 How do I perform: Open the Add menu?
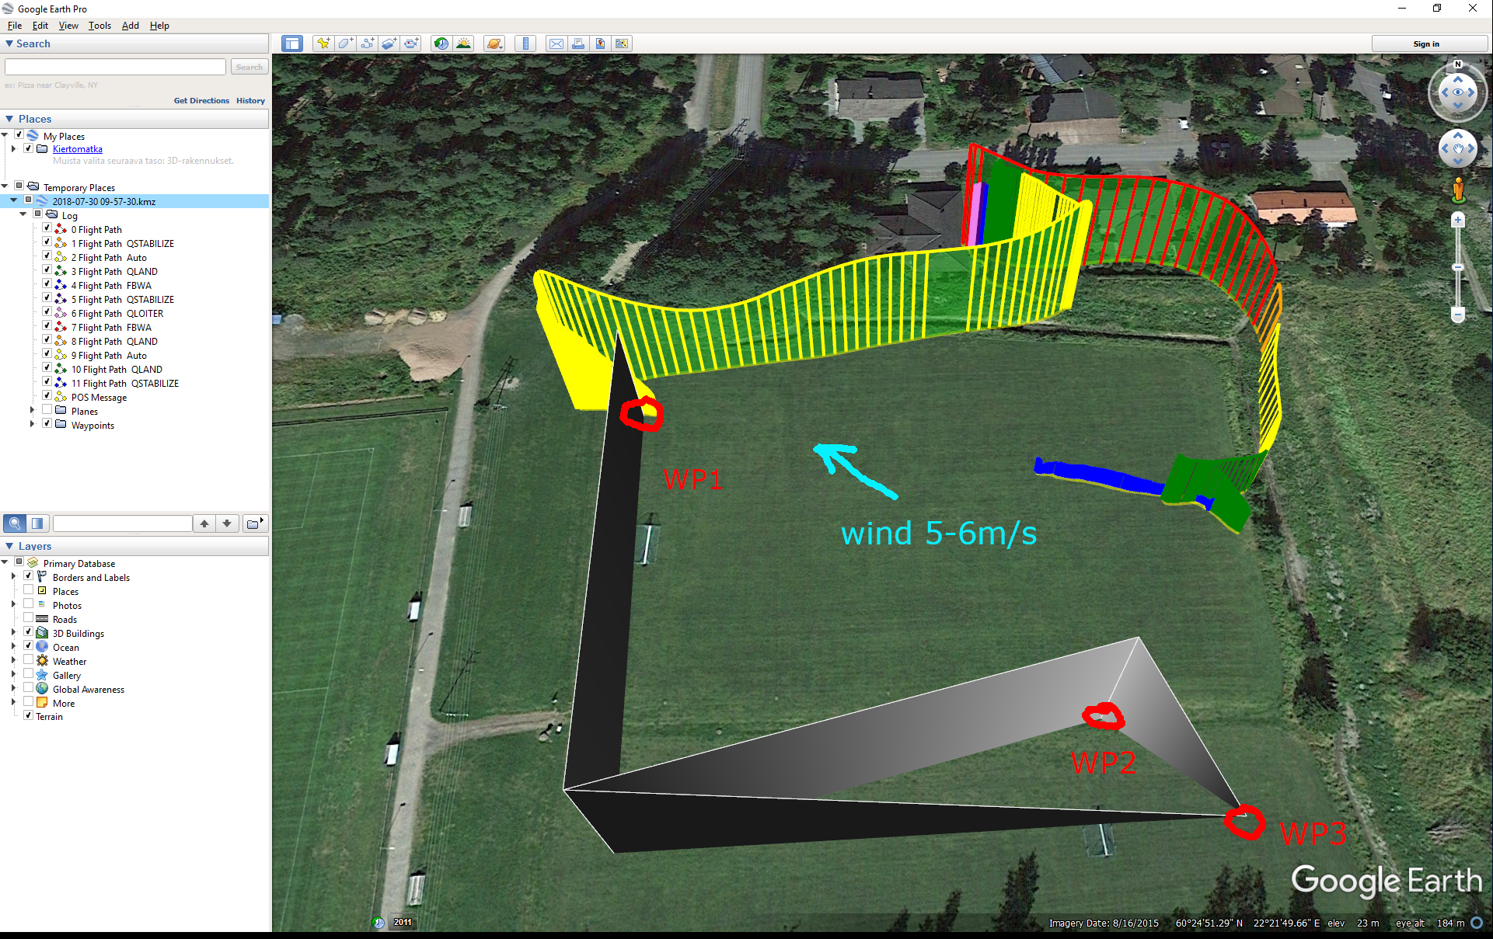130,26
